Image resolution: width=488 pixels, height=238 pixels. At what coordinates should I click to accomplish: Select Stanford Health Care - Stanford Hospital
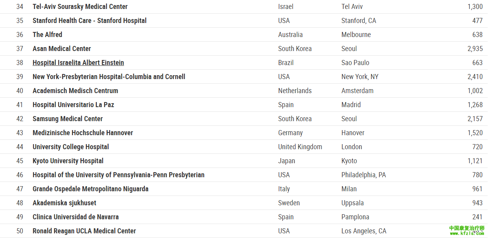point(89,21)
